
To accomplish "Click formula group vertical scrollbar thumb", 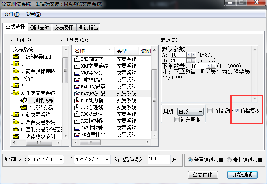I will coord(65,70).
